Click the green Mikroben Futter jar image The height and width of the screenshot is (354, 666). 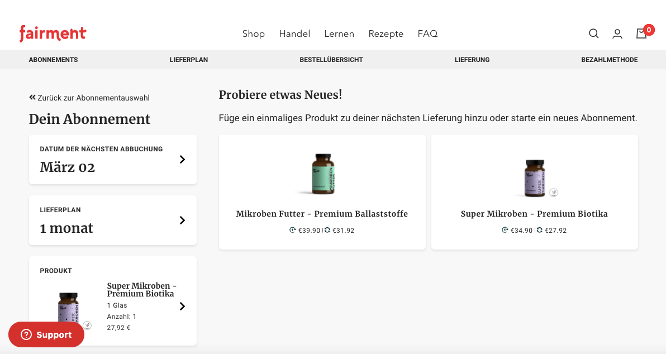324,174
